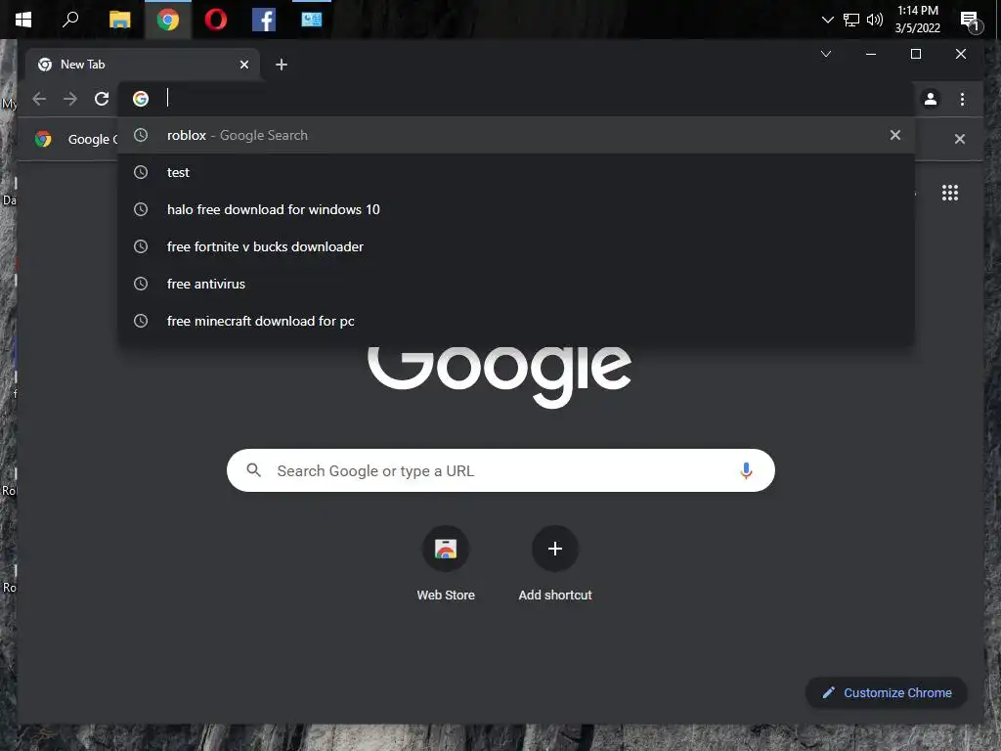Choose the 'free antivirus' suggestion
1001x751 pixels.
coord(516,284)
